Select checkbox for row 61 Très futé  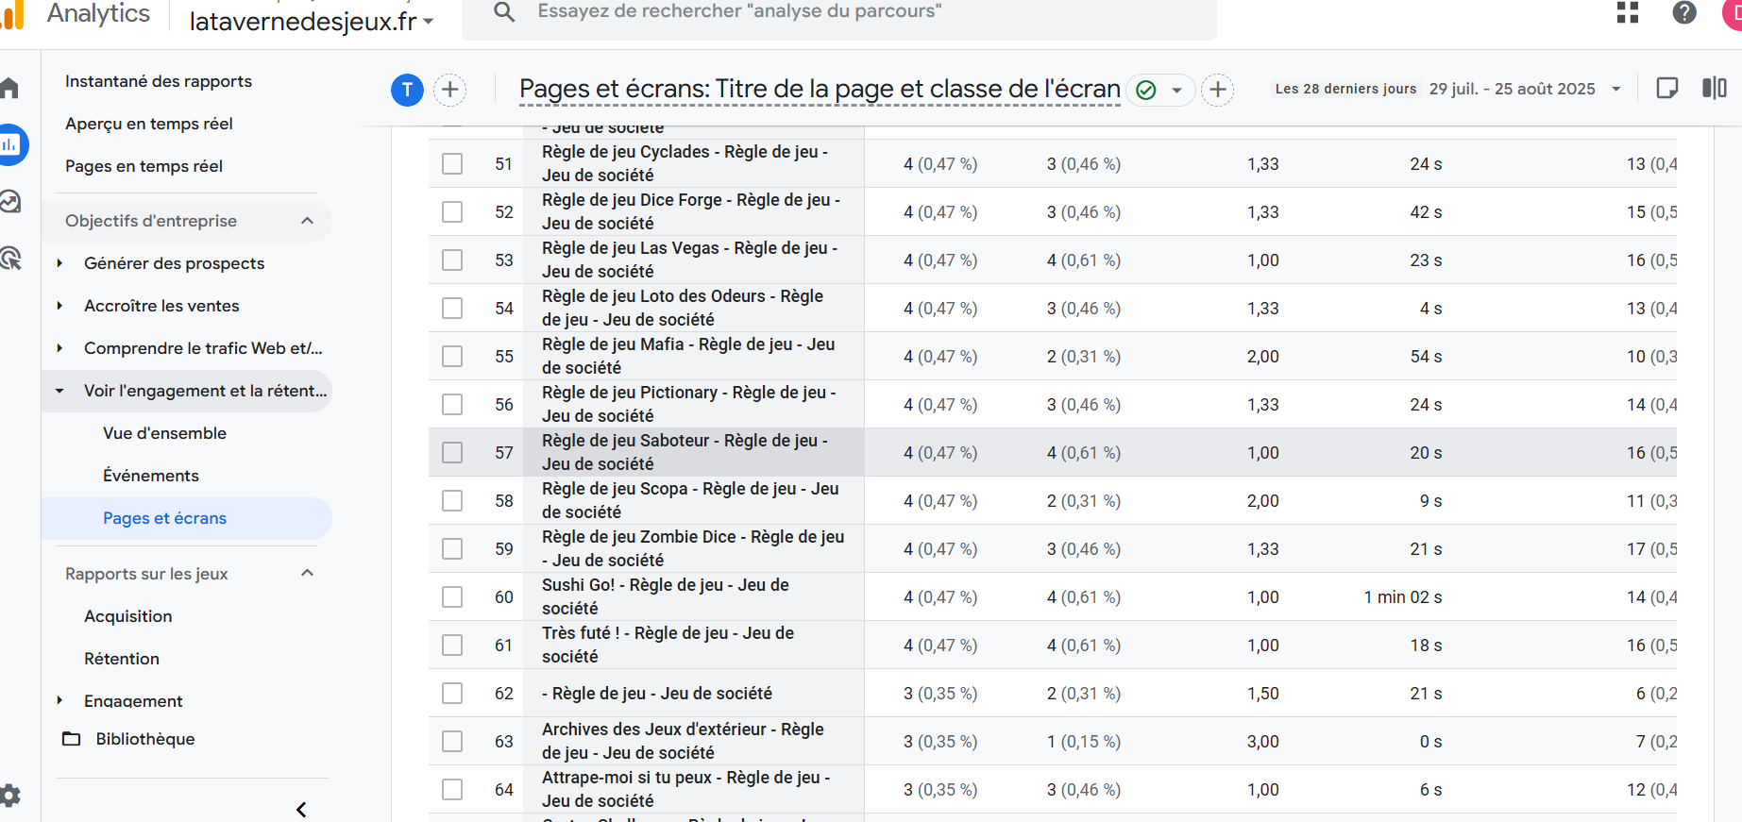click(452, 646)
